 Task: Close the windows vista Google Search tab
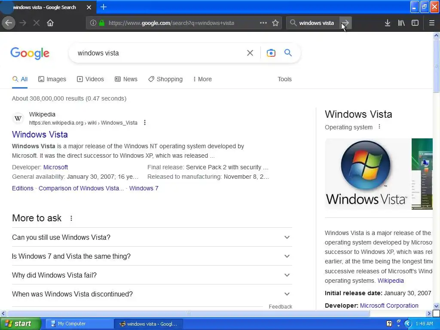[x=89, y=7]
